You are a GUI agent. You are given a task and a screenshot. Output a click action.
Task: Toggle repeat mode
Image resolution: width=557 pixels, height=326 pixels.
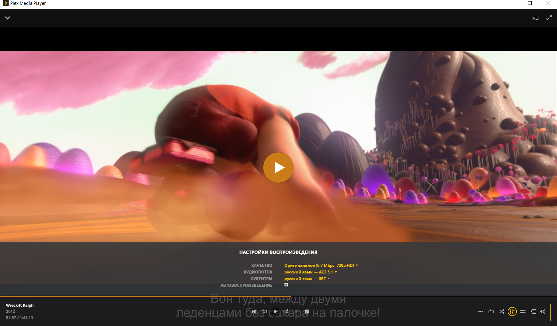tap(491, 312)
